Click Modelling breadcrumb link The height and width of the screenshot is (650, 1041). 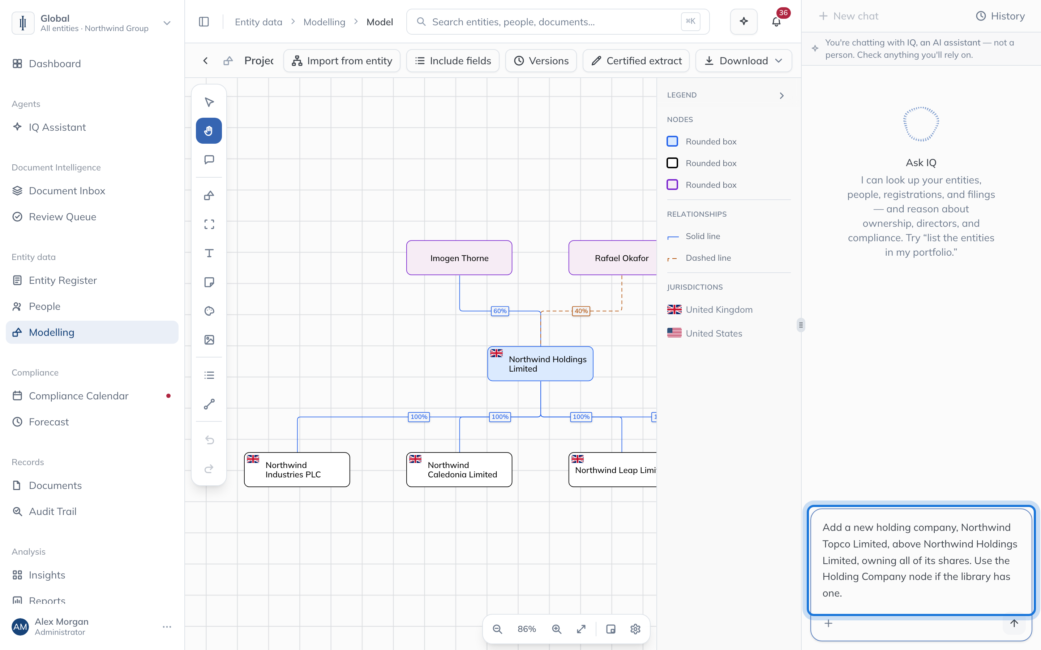324,22
